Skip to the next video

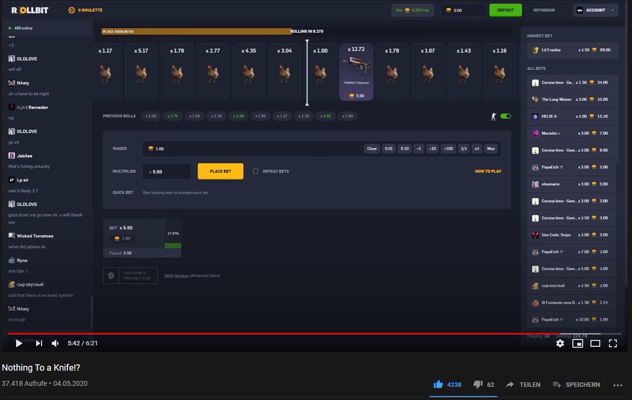[x=39, y=343]
